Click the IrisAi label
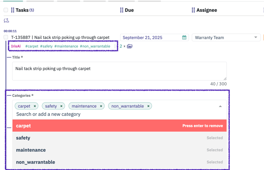 (x=16, y=46)
